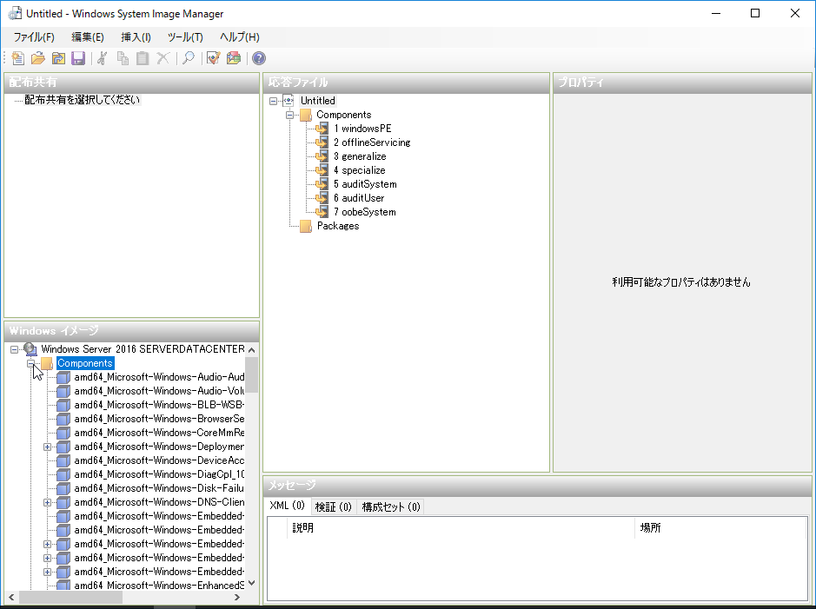This screenshot has width=816, height=609.
Task: Expand the Microsoft-Windows-Deploymen component
Action: pos(47,447)
